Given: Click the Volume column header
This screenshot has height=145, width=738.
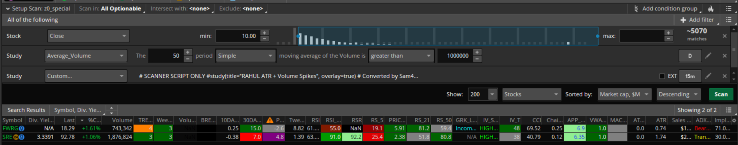Looking at the screenshot, I should click(122, 120).
